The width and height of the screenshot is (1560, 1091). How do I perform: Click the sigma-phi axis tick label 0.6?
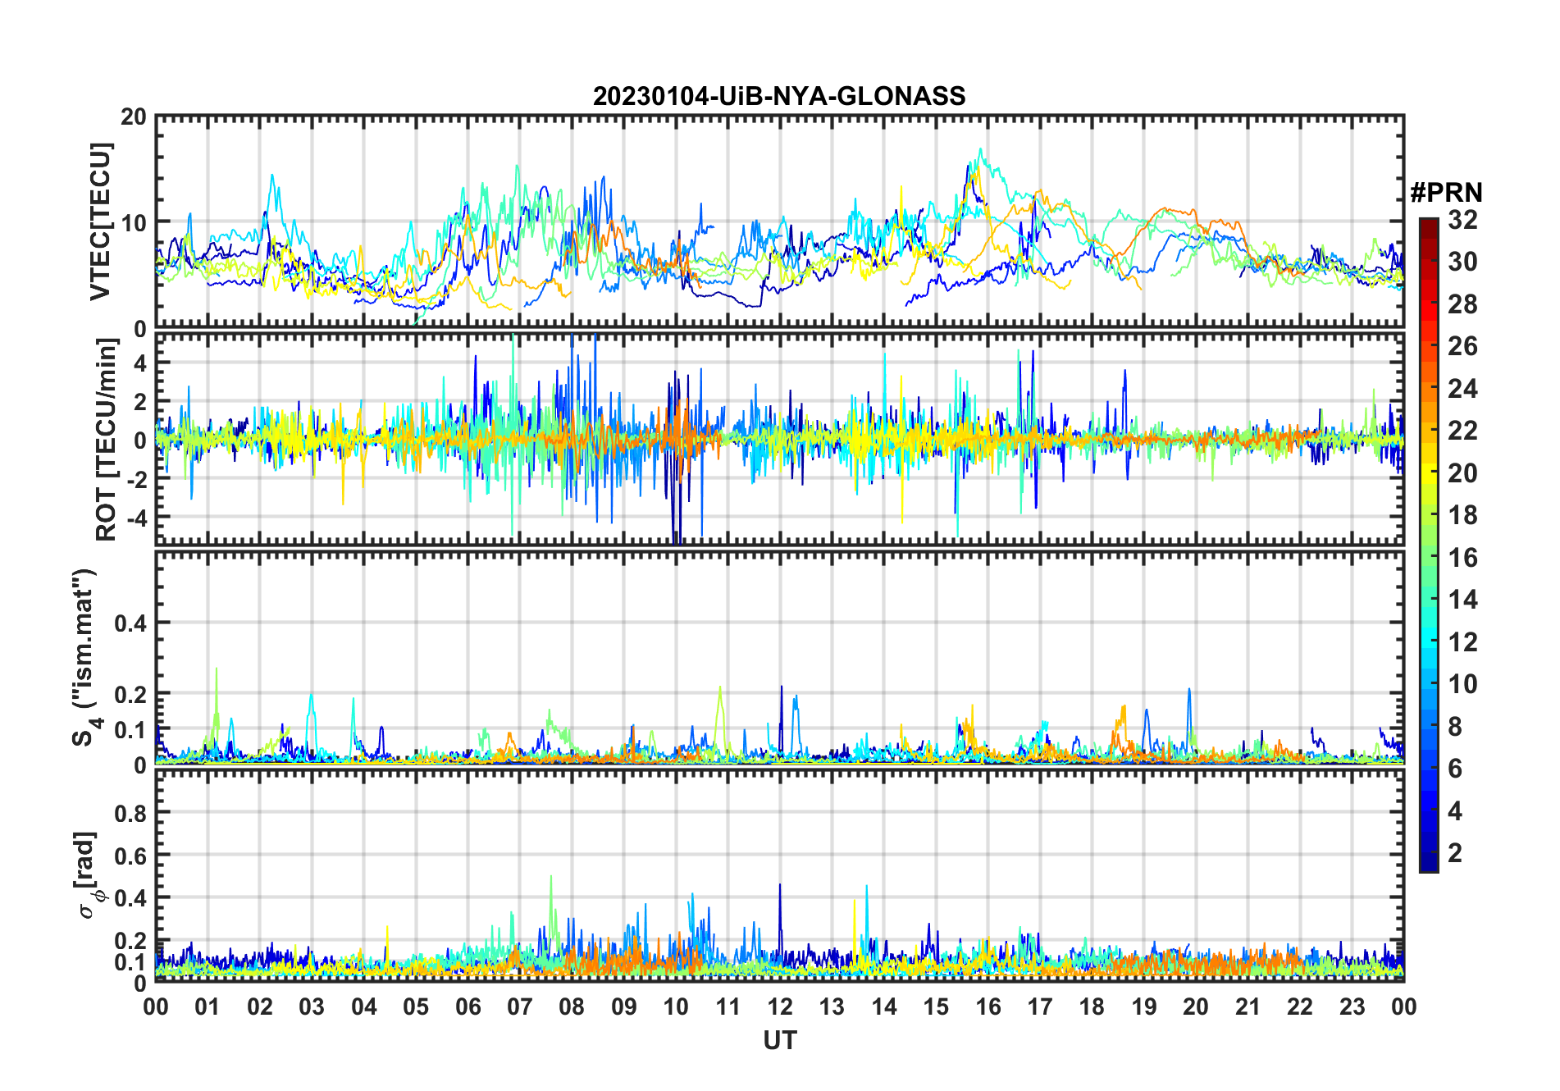[x=131, y=856]
